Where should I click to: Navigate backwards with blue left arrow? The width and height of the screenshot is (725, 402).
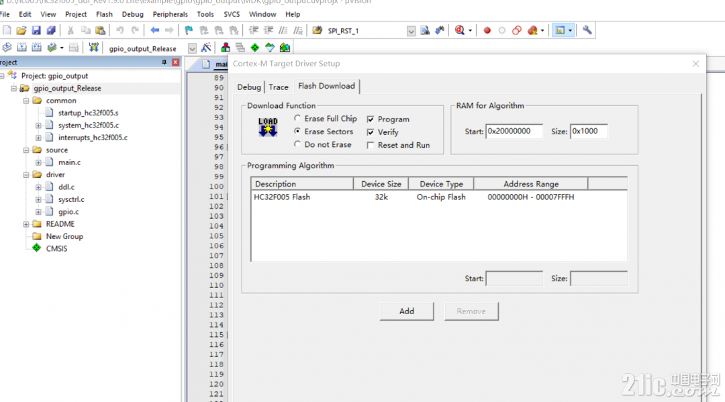(x=154, y=30)
